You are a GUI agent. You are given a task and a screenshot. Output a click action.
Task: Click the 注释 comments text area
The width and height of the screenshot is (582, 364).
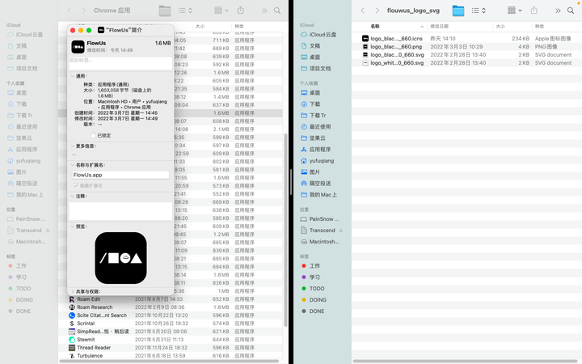point(120,211)
